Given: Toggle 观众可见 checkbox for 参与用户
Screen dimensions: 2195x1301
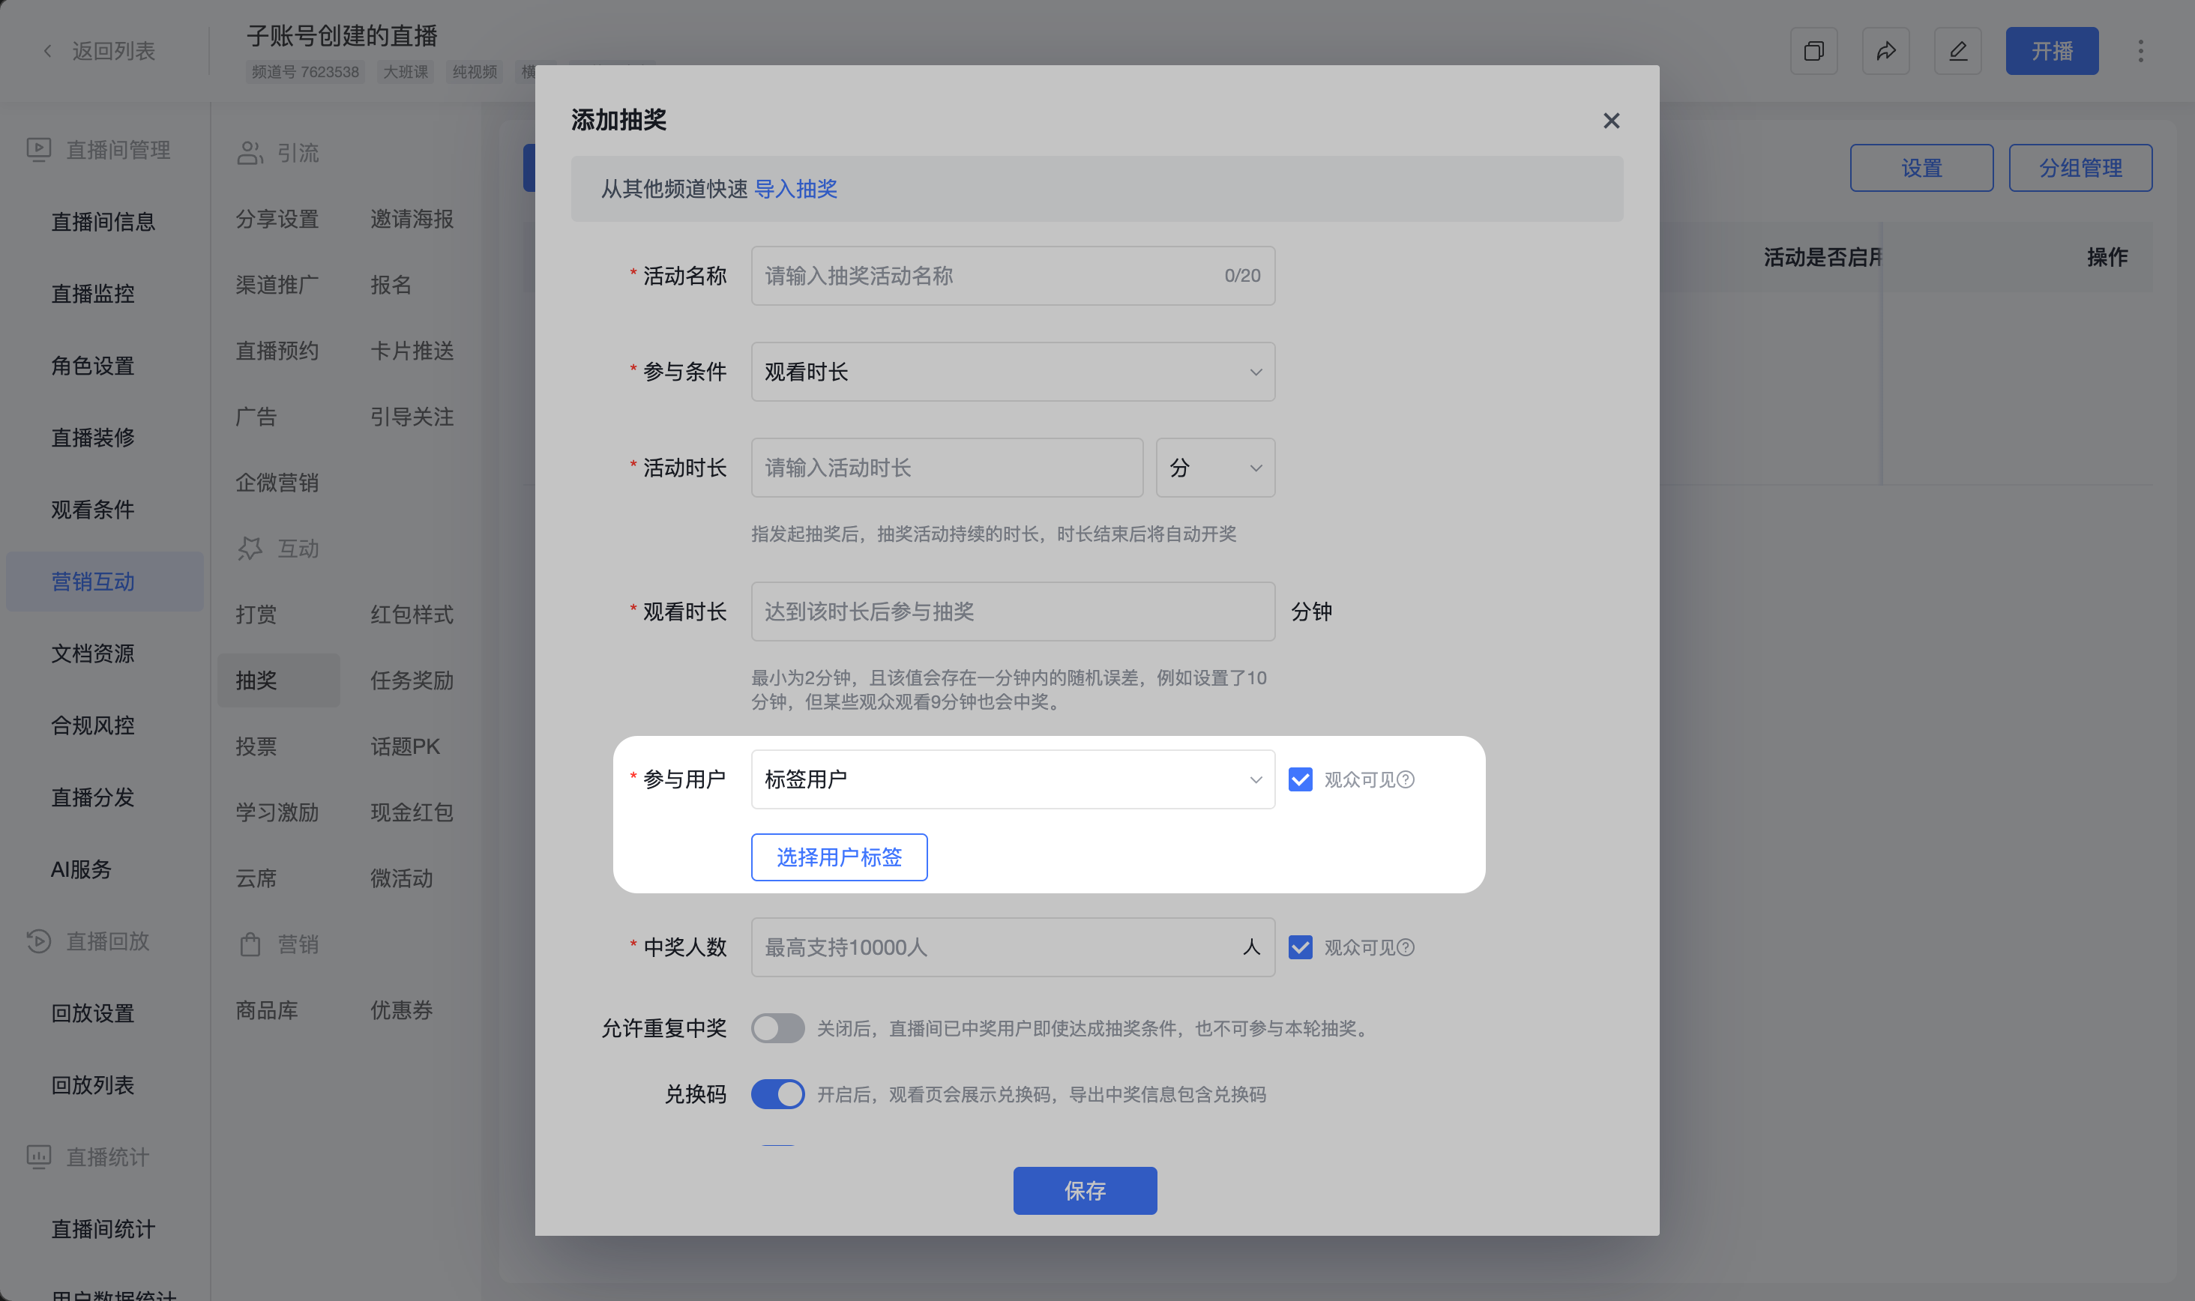Looking at the screenshot, I should tap(1300, 779).
